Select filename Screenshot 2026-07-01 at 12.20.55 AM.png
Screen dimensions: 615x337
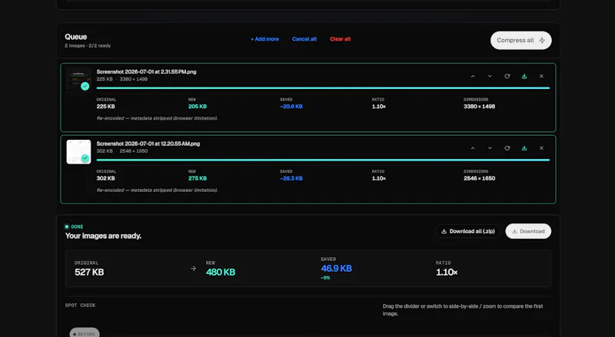(148, 144)
